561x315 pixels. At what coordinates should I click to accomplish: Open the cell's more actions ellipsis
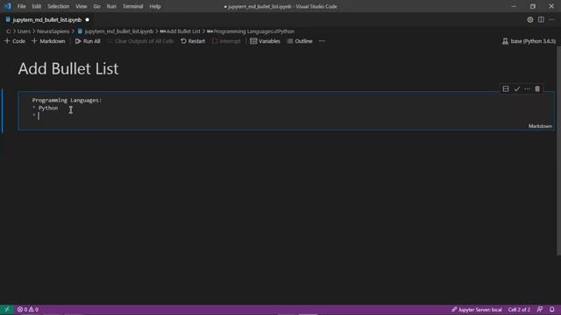point(528,89)
